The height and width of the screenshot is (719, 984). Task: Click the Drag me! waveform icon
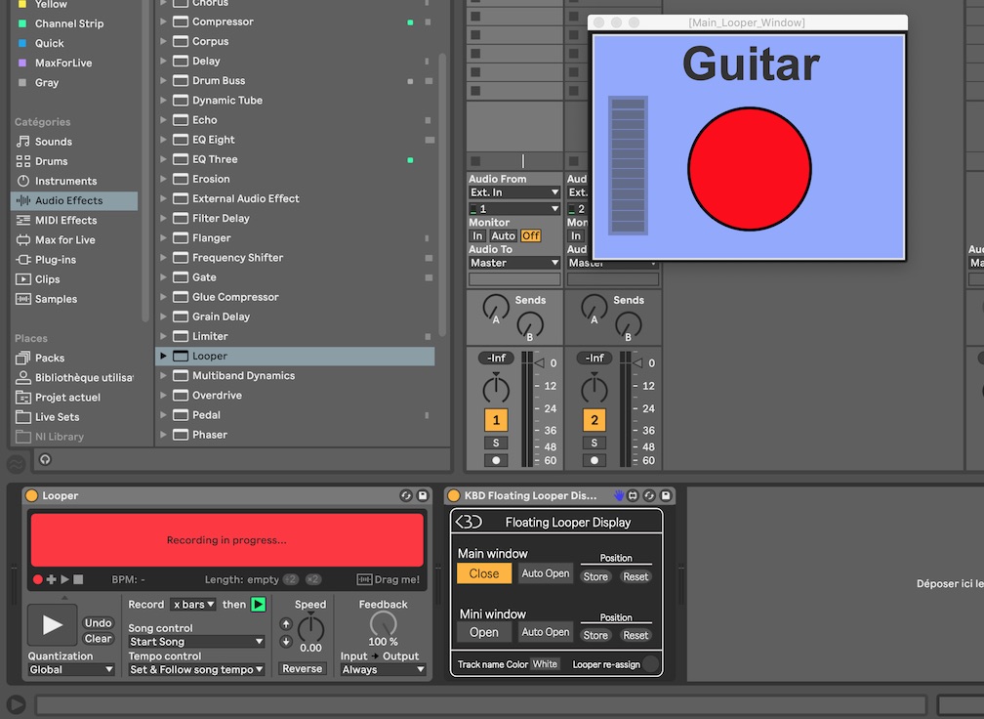(364, 579)
